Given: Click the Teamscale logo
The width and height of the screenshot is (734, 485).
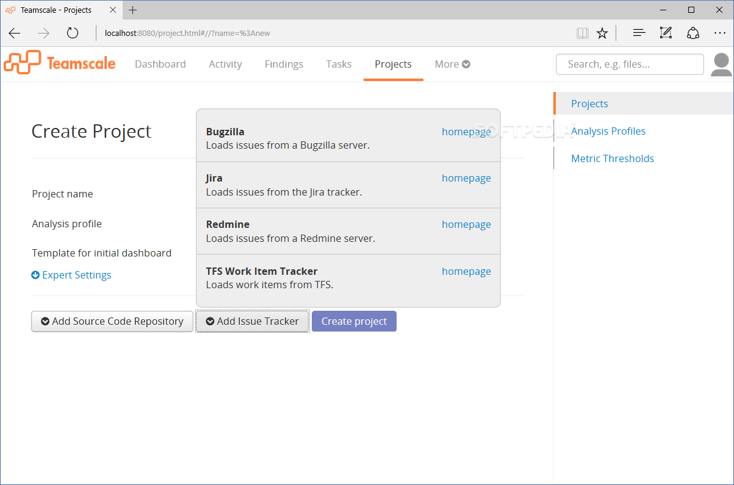Looking at the screenshot, I should coord(60,63).
